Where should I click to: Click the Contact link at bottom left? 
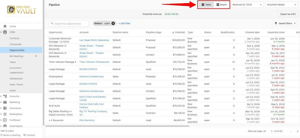pyautogui.click(x=30, y=135)
